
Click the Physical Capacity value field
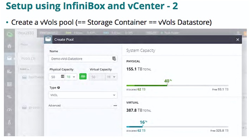55,77
